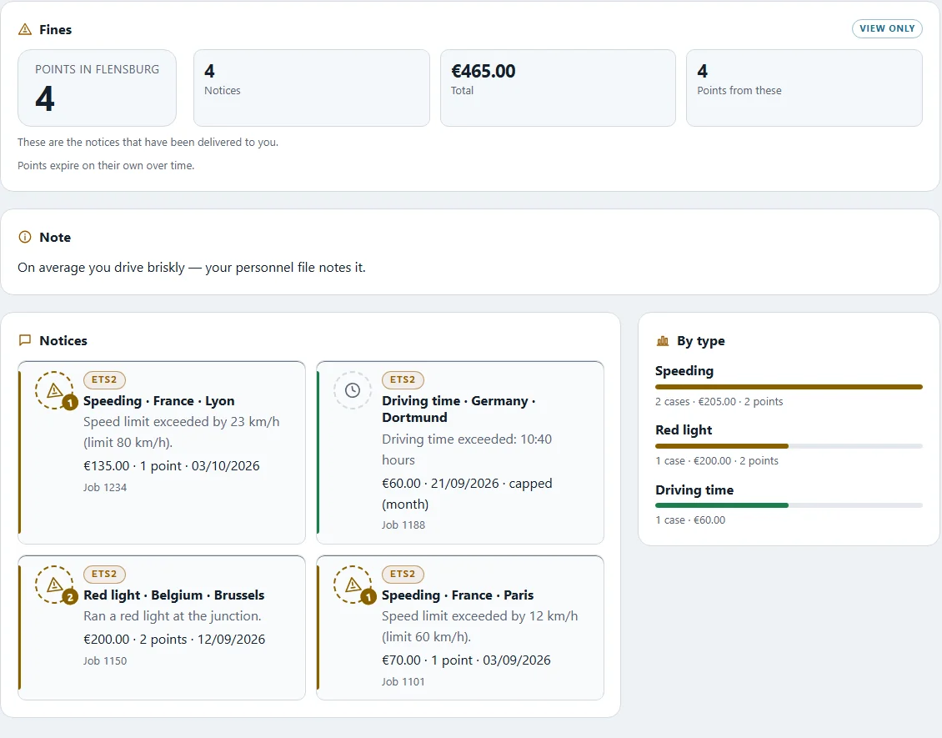Click the Fines warning triangle icon
Image resolution: width=942 pixels, height=738 pixels.
(x=25, y=29)
